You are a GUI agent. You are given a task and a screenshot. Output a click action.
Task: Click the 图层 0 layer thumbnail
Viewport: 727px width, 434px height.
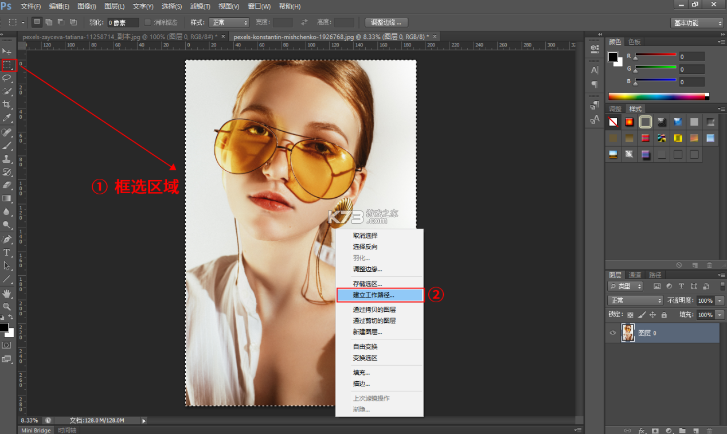[628, 333]
